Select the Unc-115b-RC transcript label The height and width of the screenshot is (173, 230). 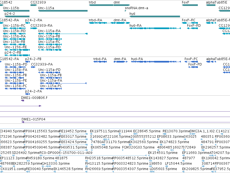click(14, 25)
